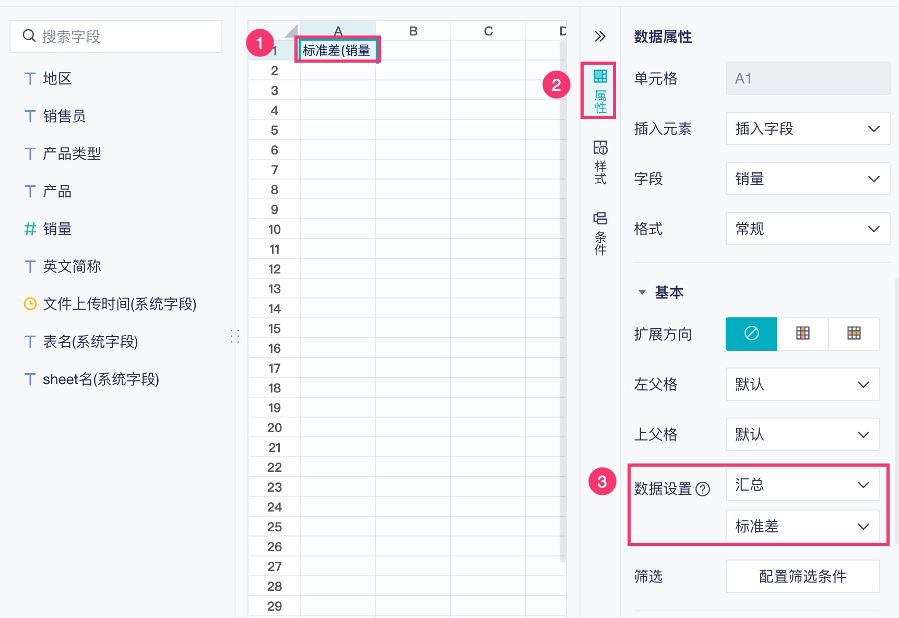
Task: Open the 插入元素 dropdown
Action: tap(807, 128)
